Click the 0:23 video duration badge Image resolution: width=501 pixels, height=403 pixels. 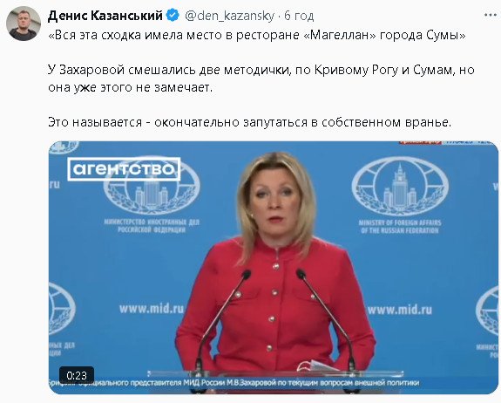[x=77, y=375]
